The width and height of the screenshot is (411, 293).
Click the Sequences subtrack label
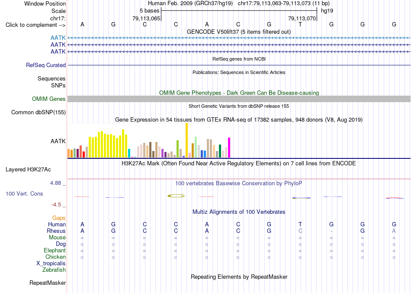51,78
